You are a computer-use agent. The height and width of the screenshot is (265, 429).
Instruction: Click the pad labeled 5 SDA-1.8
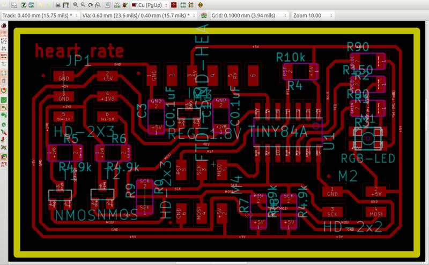[63, 117]
